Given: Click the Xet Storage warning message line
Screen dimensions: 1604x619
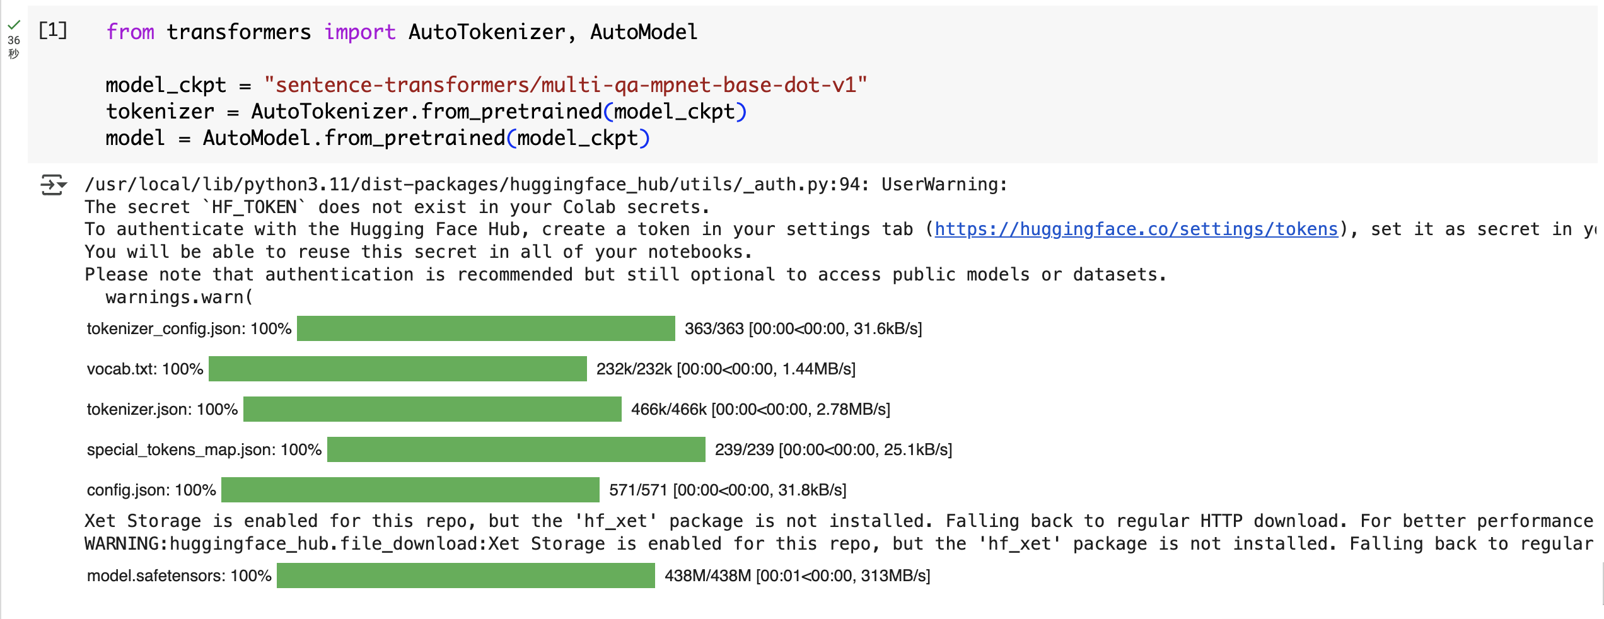Looking at the screenshot, I should coord(839,521).
